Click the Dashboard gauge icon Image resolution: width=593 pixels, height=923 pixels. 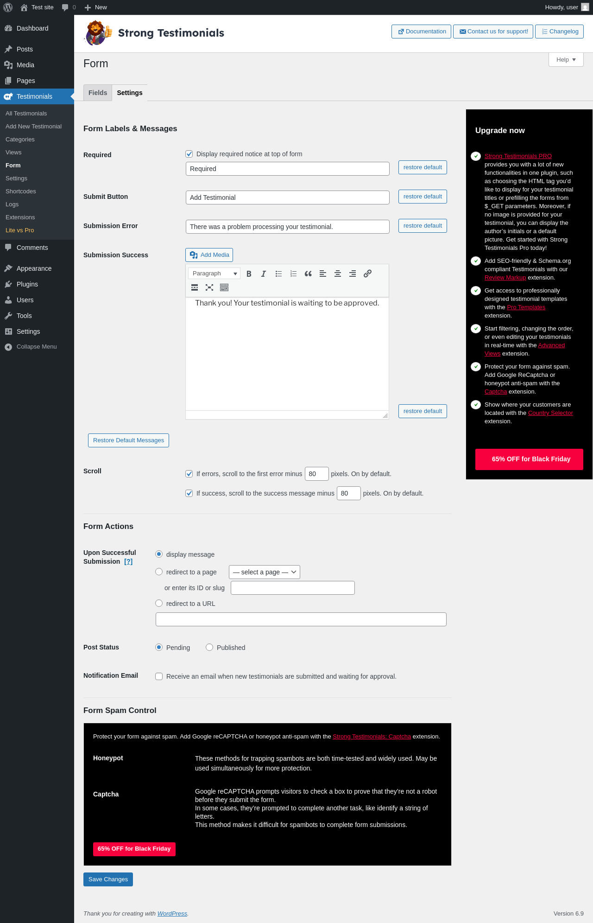pos(8,28)
